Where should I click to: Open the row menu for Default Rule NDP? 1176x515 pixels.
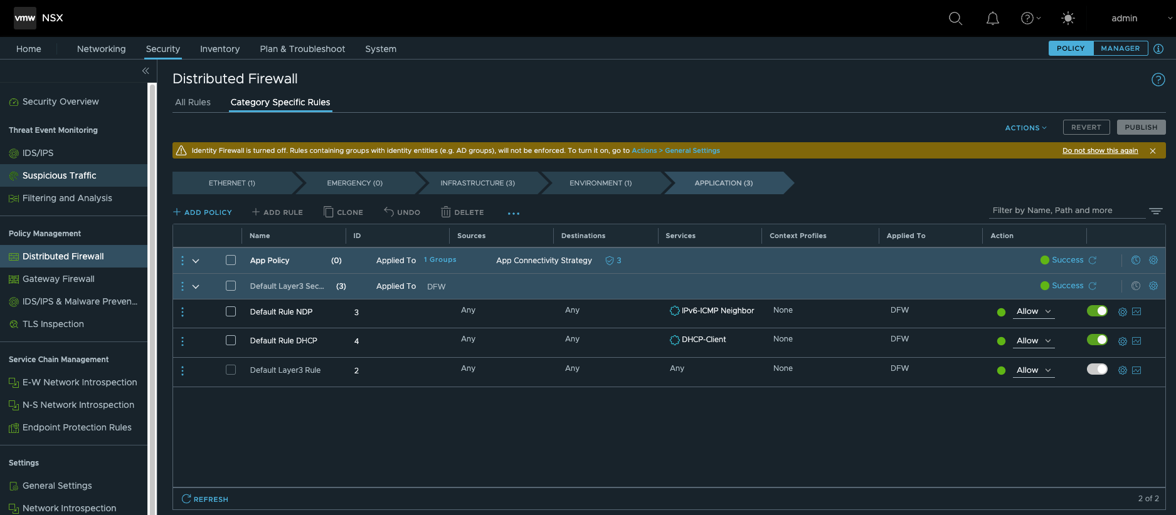(183, 312)
